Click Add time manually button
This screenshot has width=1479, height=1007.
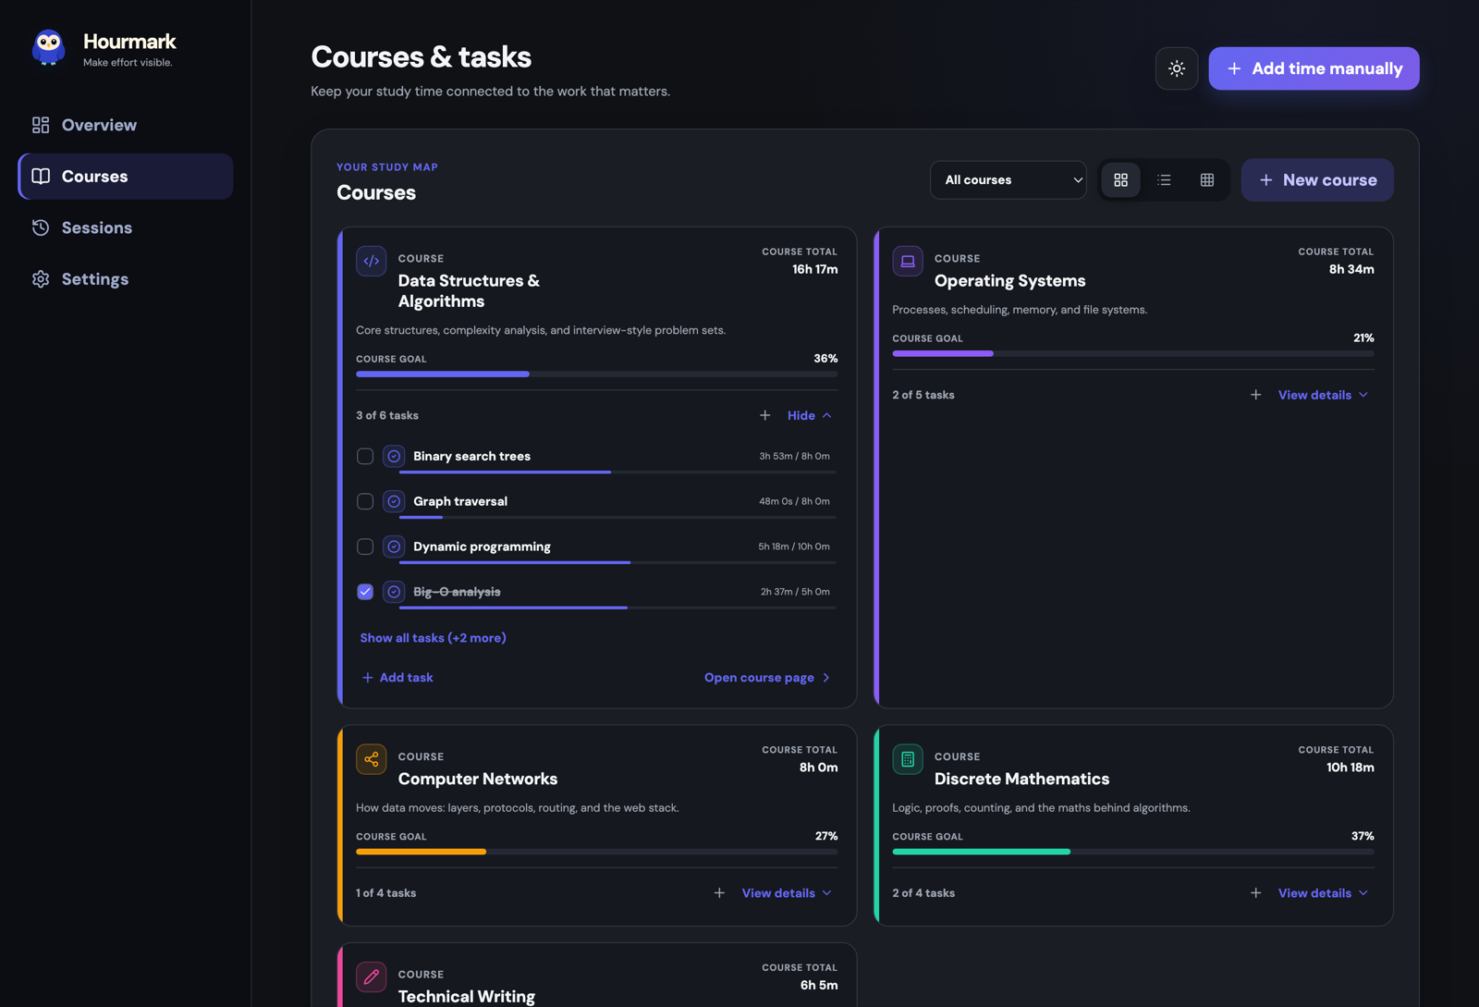[1314, 68]
